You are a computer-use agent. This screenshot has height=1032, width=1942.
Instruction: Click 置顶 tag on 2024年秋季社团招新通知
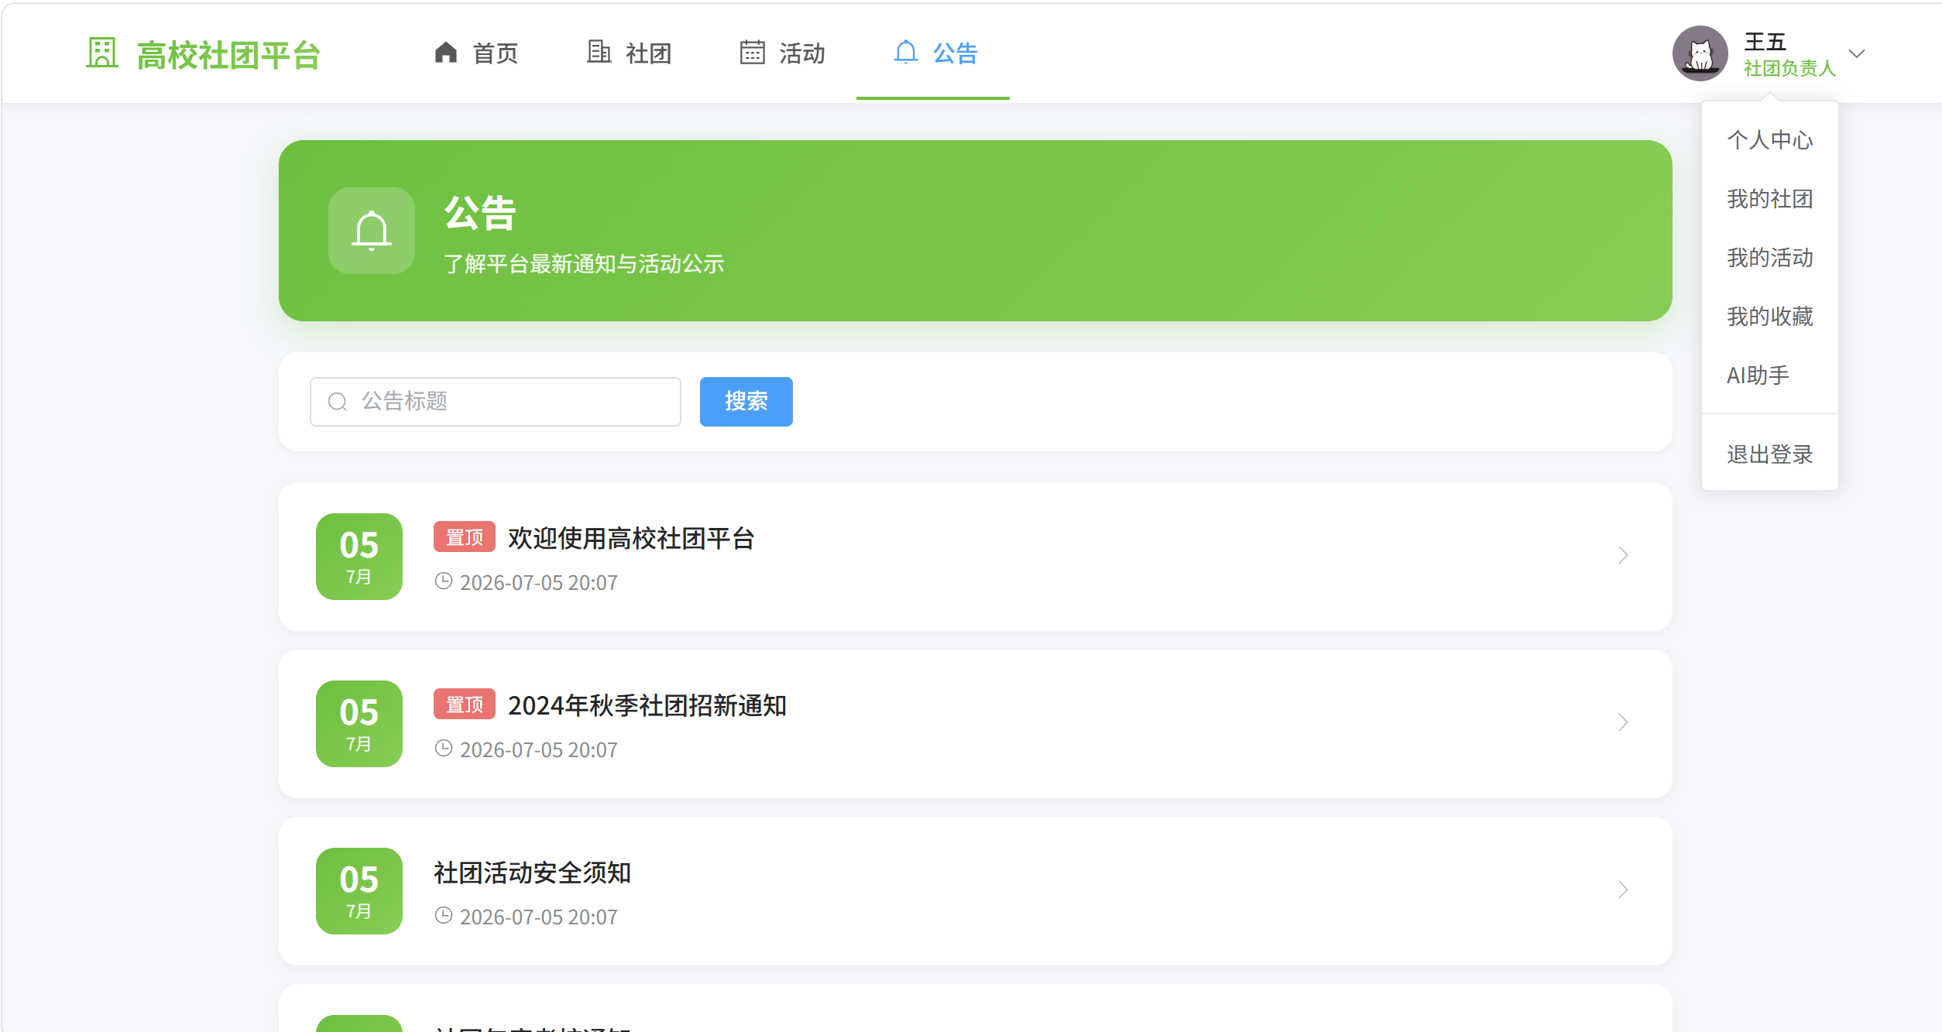pos(465,705)
